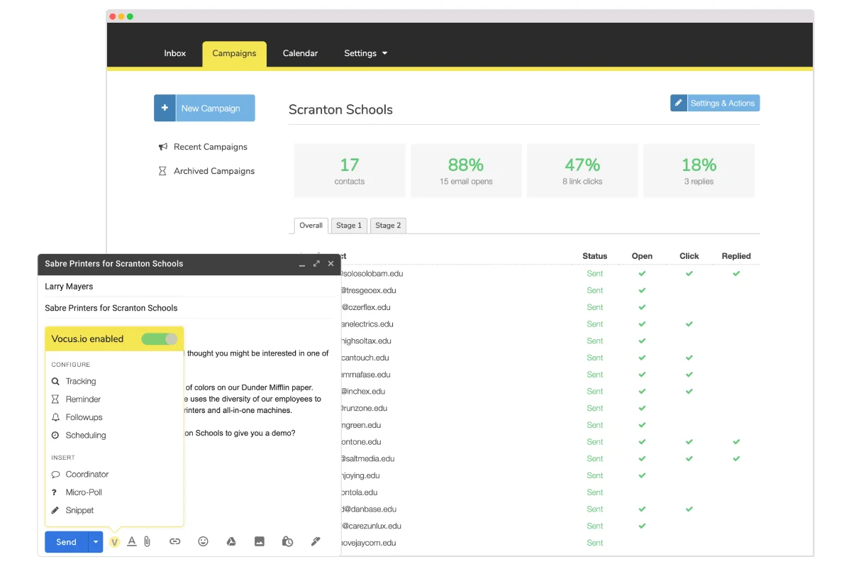
Task: Insert Micro-Poll from the Vocus.io menu
Action: [84, 492]
